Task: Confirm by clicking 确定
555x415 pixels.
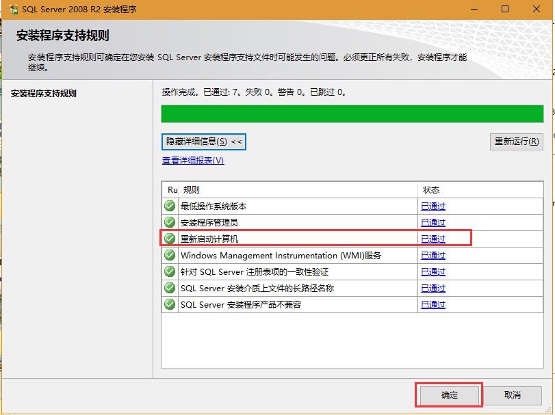Action: pyautogui.click(x=449, y=395)
